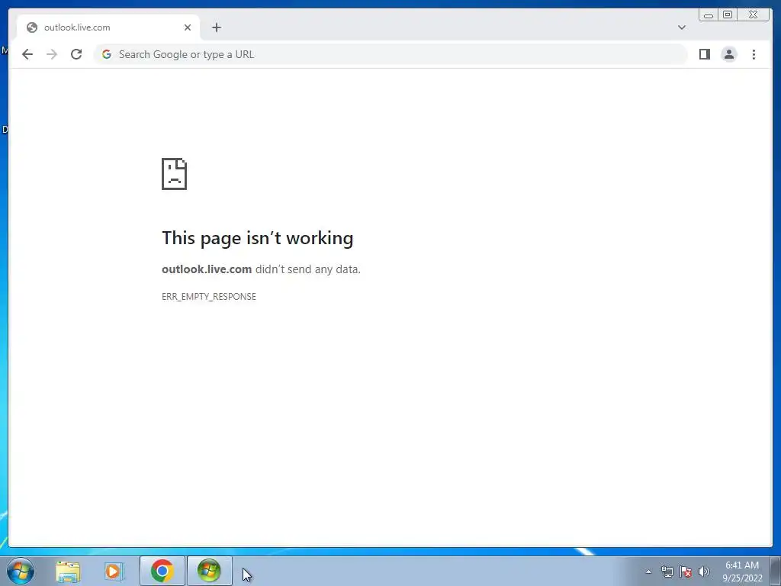Open the Windows Start menu
Screen dimensions: 781x586
21,571
